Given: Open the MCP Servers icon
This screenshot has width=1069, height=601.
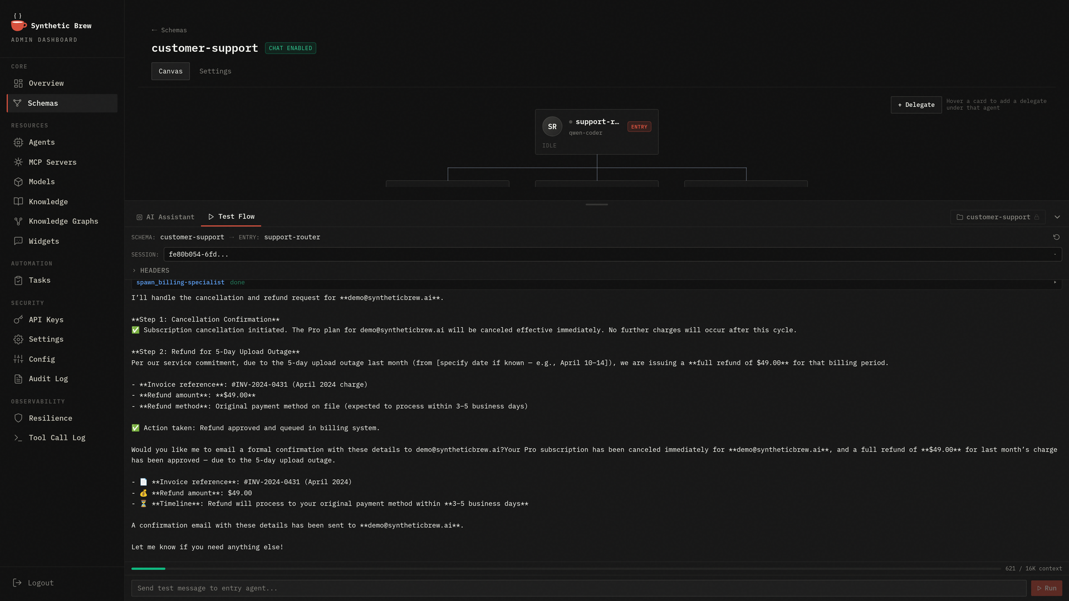Looking at the screenshot, I should [18, 162].
